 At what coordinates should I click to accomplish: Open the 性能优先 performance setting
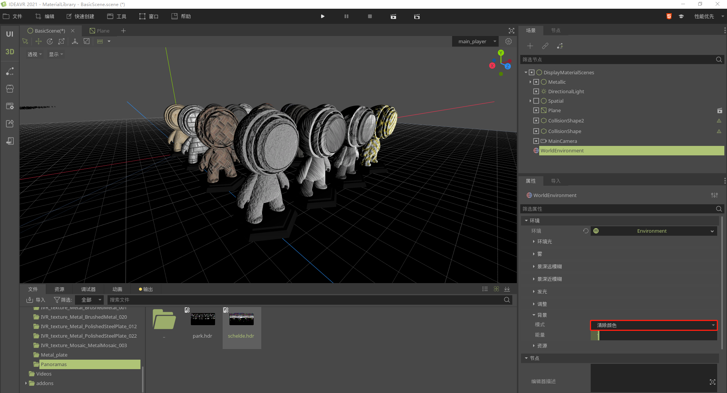[709, 16]
